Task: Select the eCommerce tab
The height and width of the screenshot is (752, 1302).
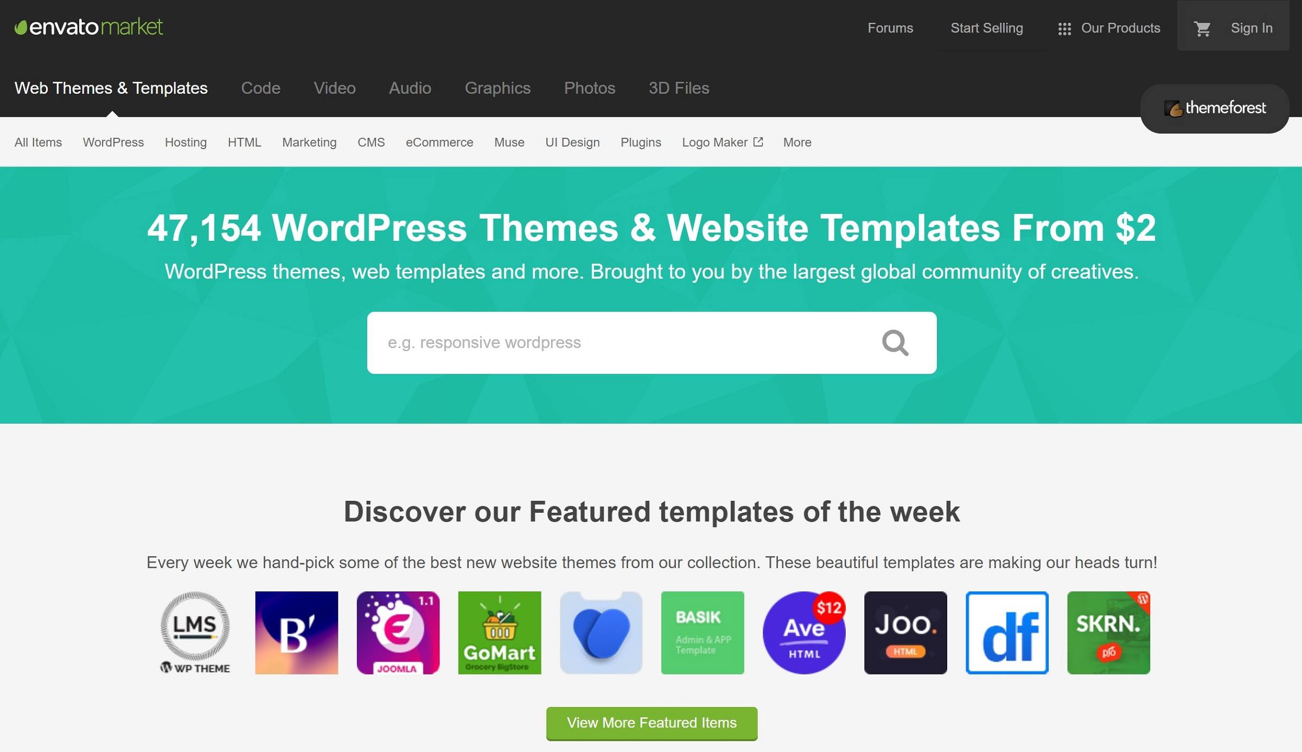Action: (439, 142)
